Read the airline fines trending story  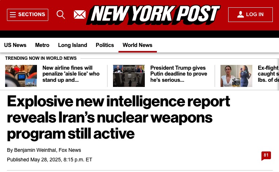click(71, 74)
